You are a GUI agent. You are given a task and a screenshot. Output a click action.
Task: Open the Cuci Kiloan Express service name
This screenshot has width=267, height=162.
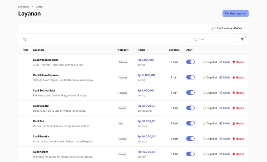[46, 75]
